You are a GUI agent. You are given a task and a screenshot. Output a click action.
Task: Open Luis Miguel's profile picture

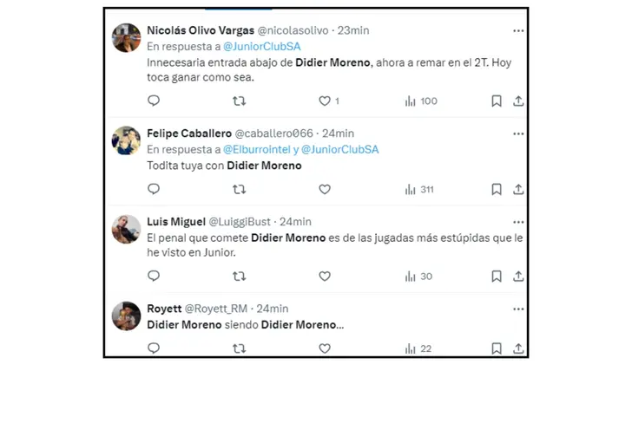tap(126, 229)
